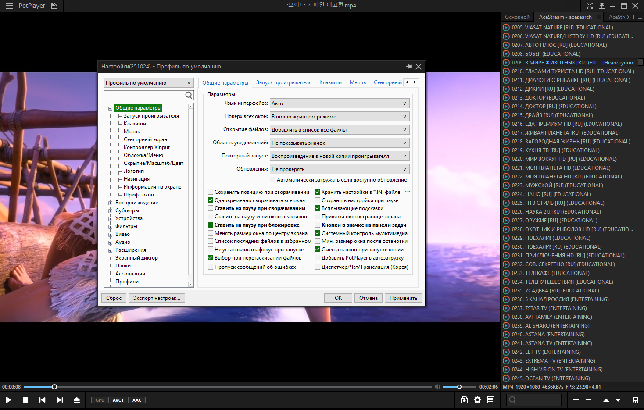Open the 'Основной' playlist tab

pyautogui.click(x=517, y=17)
